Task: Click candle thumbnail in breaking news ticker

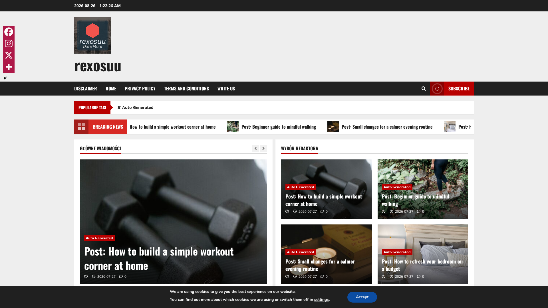Action: coord(333,127)
